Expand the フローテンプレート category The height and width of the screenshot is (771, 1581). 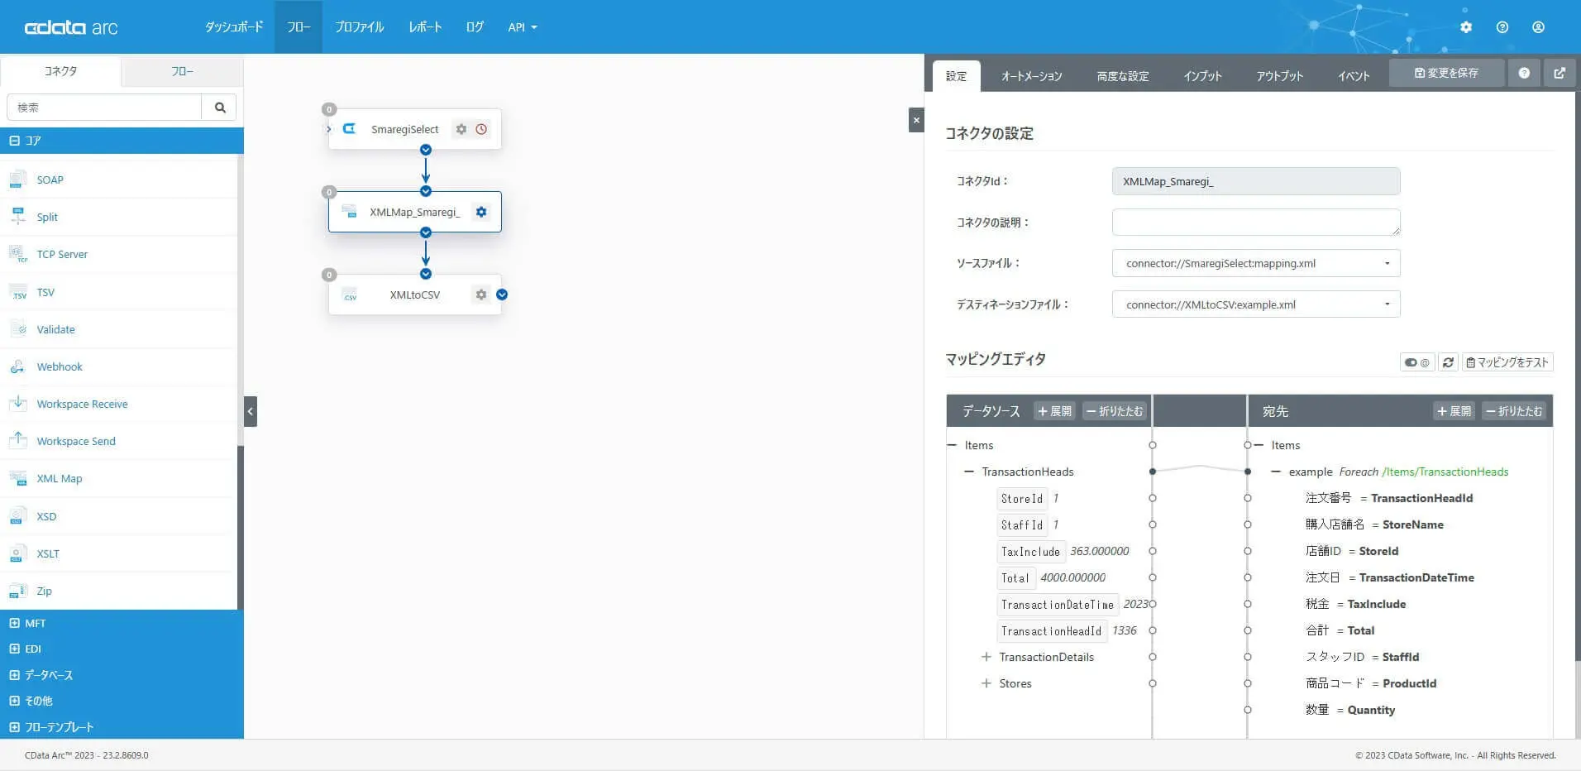click(14, 727)
